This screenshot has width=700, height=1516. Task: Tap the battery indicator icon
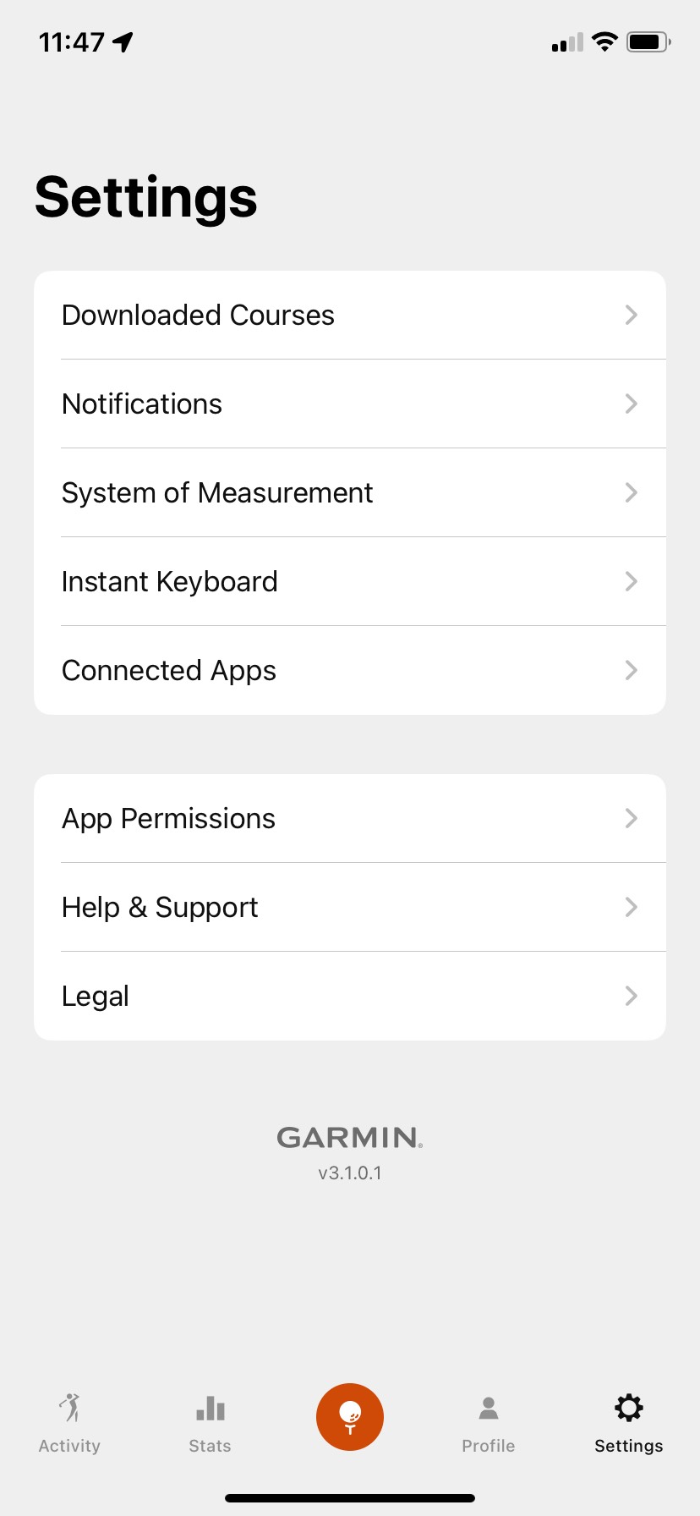648,41
